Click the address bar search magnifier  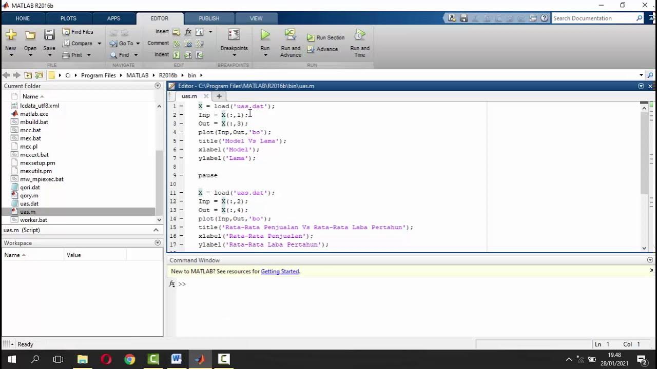click(x=650, y=75)
